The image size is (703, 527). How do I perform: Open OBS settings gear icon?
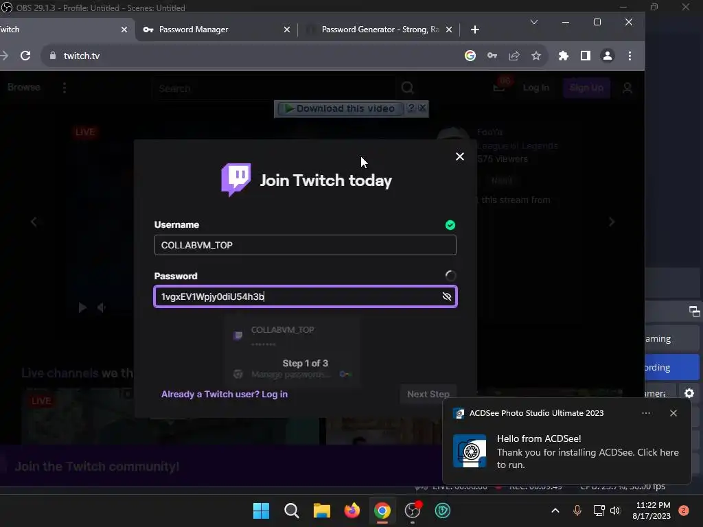click(x=689, y=393)
